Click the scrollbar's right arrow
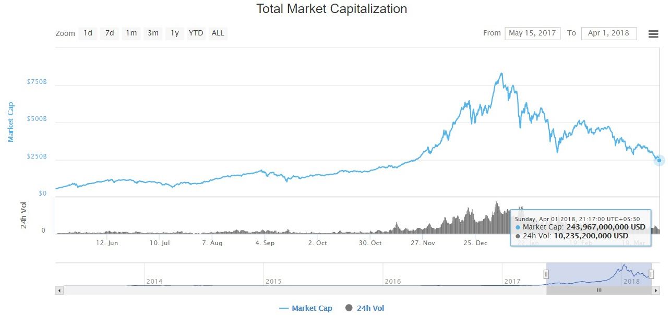Image resolution: width=671 pixels, height=315 pixels. pyautogui.click(x=656, y=290)
